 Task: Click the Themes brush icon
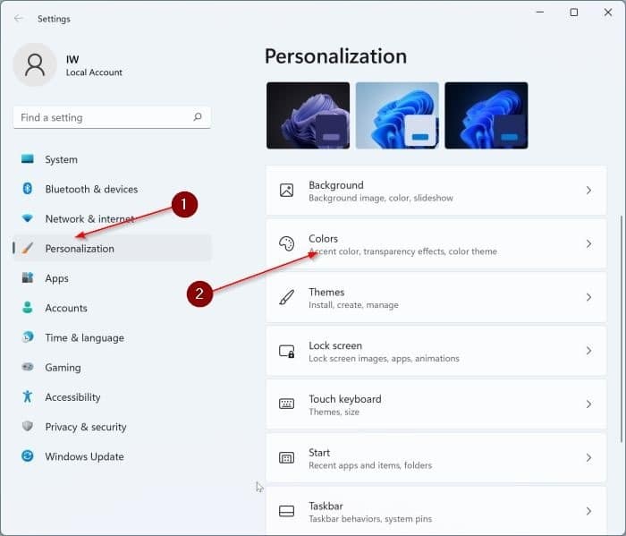pos(286,297)
